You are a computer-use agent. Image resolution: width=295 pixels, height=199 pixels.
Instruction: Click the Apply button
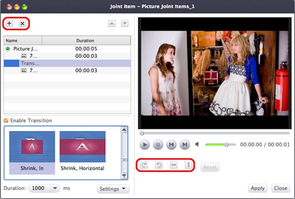258,188
